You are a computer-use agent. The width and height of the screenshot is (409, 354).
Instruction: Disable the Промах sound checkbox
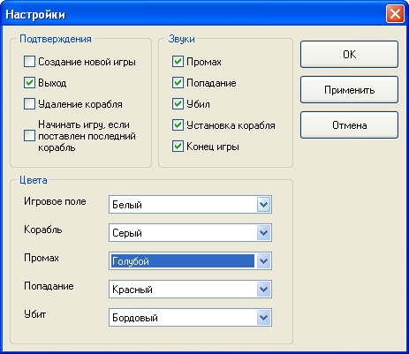pyautogui.click(x=178, y=62)
